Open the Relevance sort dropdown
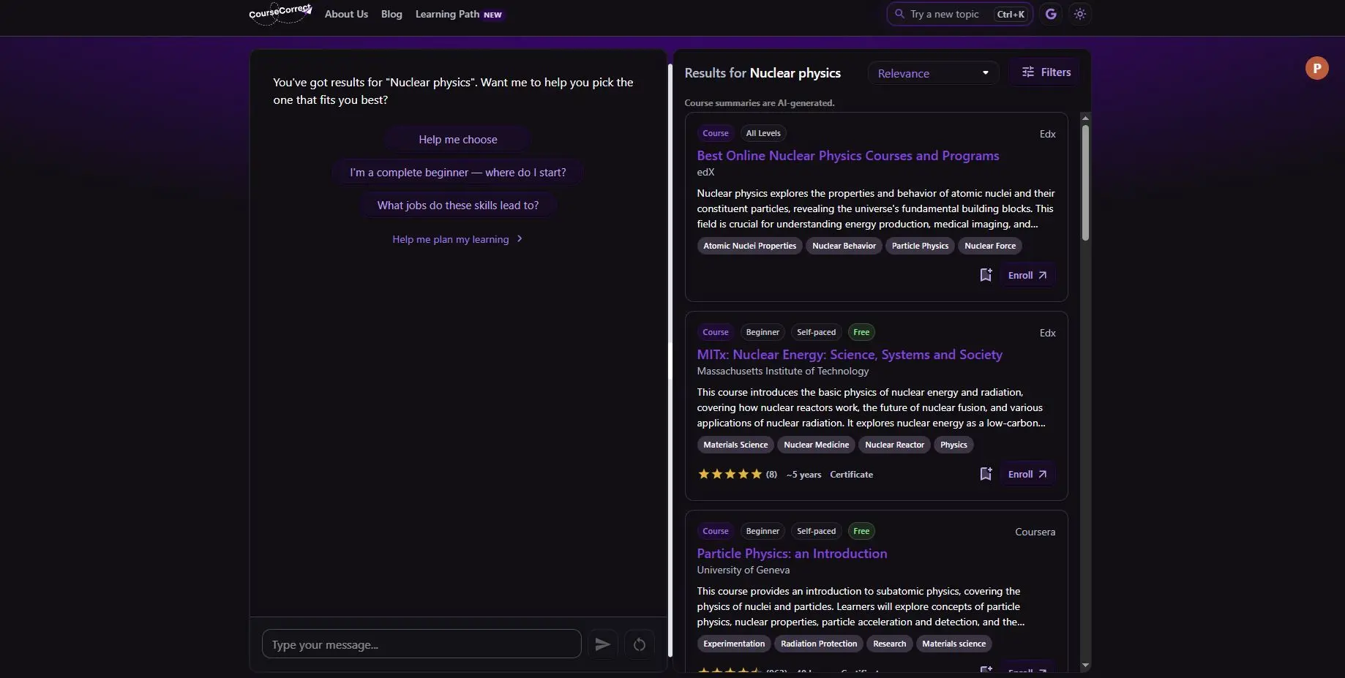 933,73
